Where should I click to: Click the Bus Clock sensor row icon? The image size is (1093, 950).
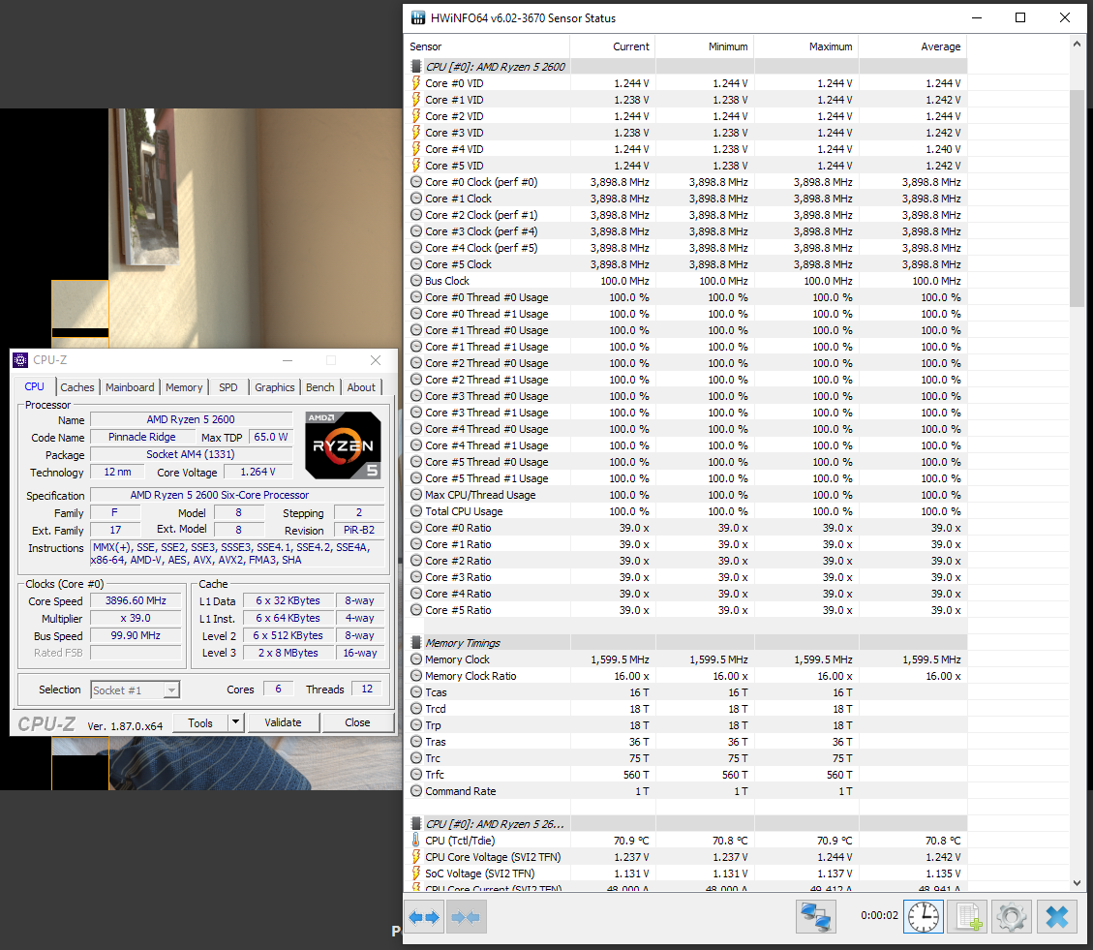click(x=416, y=281)
